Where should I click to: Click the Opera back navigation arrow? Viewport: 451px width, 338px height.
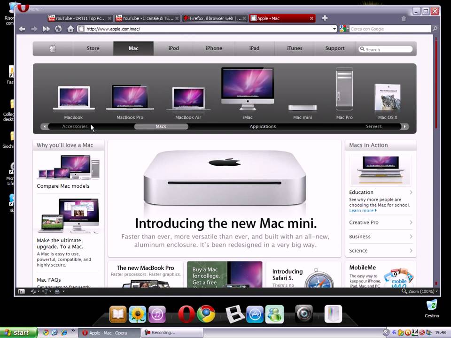click(x=22, y=29)
